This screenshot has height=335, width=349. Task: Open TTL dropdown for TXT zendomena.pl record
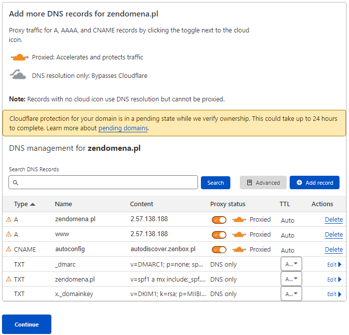click(x=291, y=279)
